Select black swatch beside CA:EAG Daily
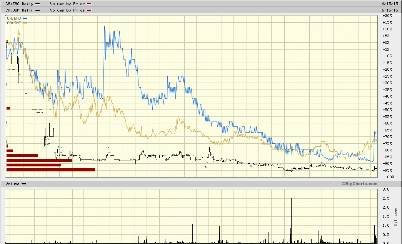The image size is (402, 244). click(x=38, y=3)
